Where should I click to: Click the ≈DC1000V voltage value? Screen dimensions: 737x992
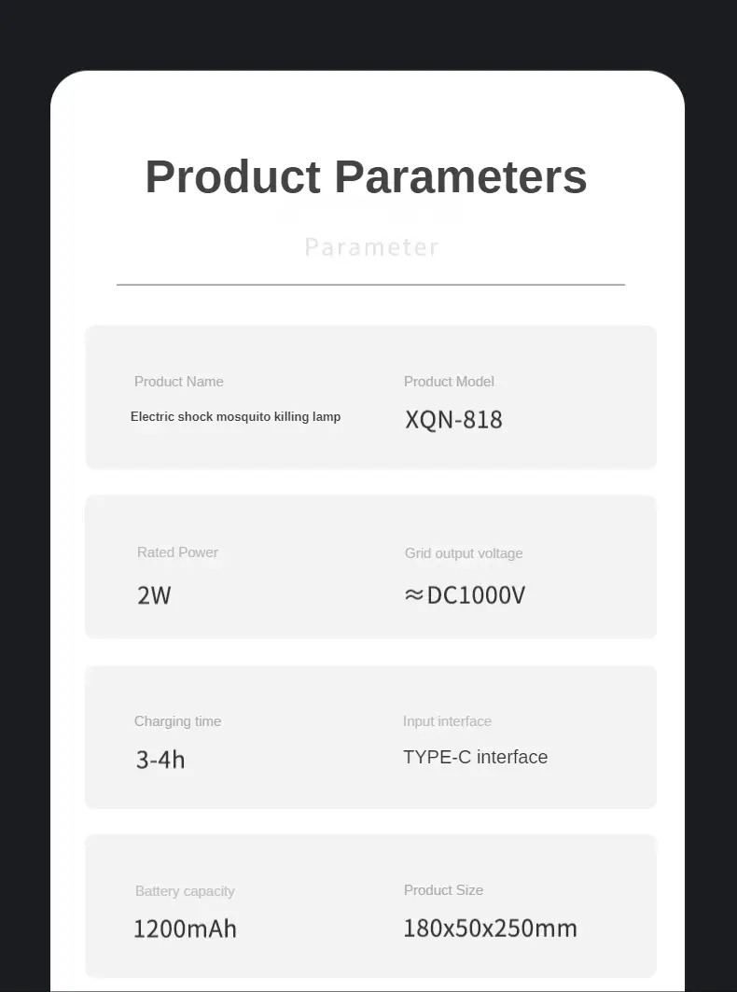click(475, 595)
